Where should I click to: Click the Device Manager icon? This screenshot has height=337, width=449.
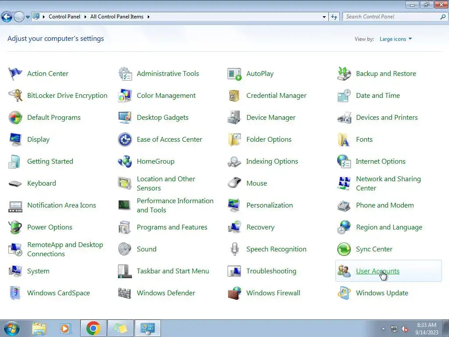coord(235,118)
